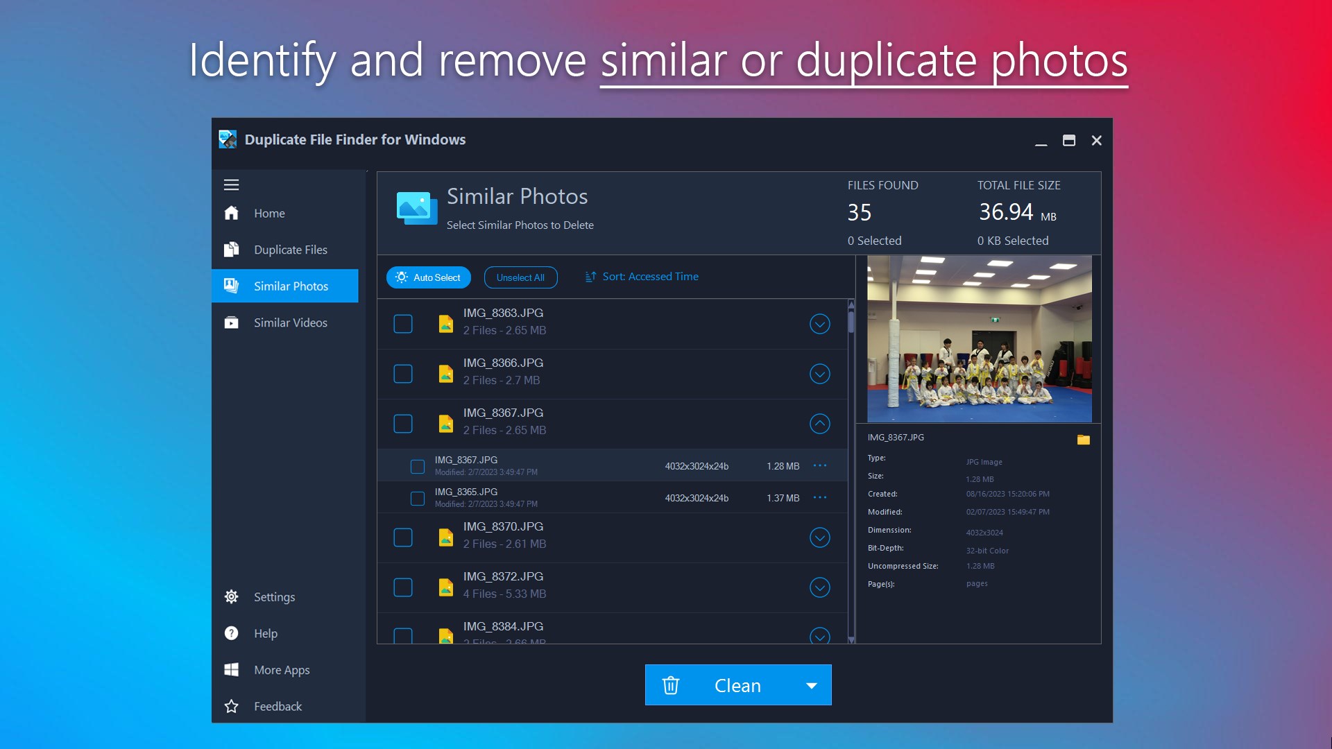1332x749 pixels.
Task: Click the More Apps Windows icon
Action: pos(231,670)
